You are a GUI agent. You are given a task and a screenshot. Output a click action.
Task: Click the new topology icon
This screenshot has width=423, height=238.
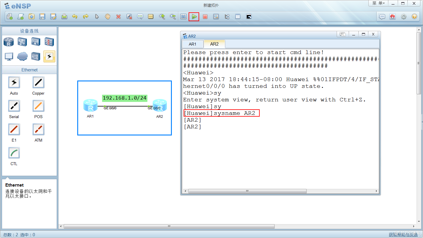click(10, 17)
